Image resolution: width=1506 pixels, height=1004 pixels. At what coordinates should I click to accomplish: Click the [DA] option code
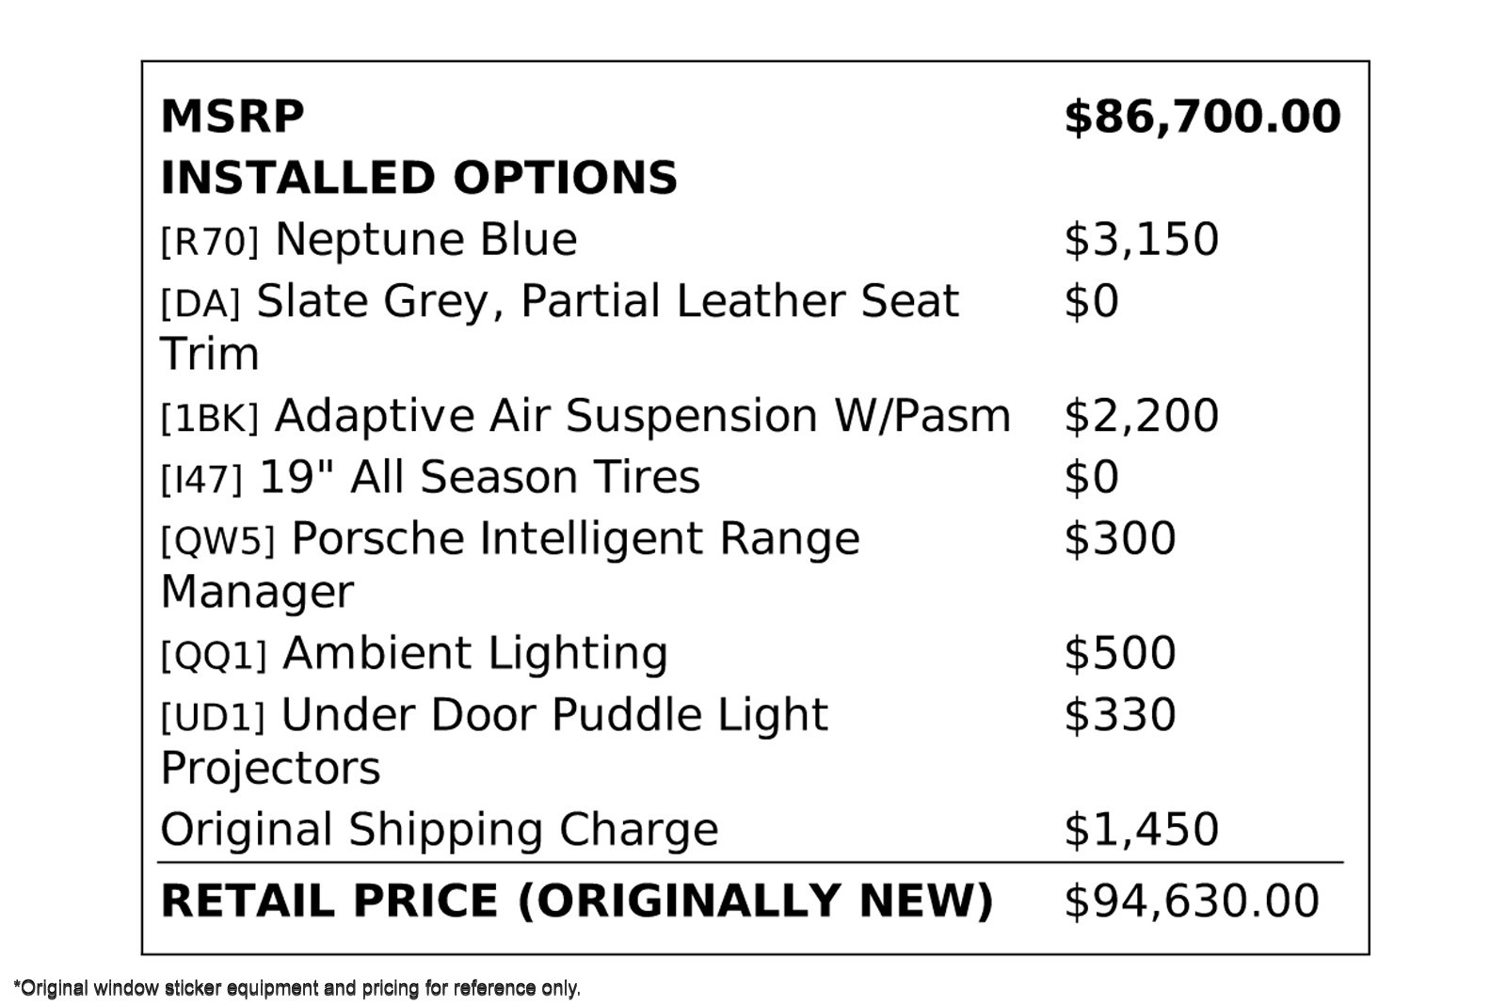tap(200, 304)
